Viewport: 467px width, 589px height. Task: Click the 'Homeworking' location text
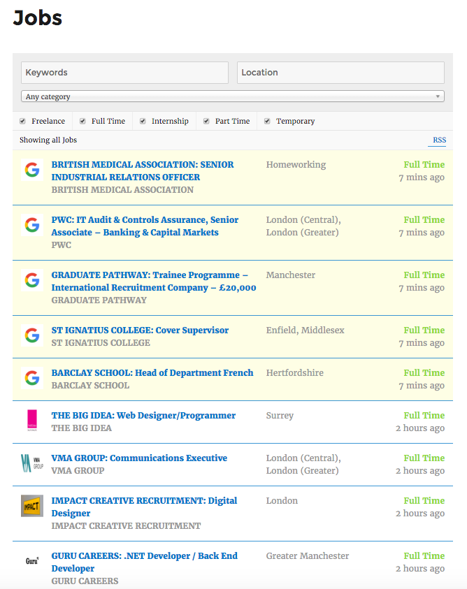click(x=296, y=165)
